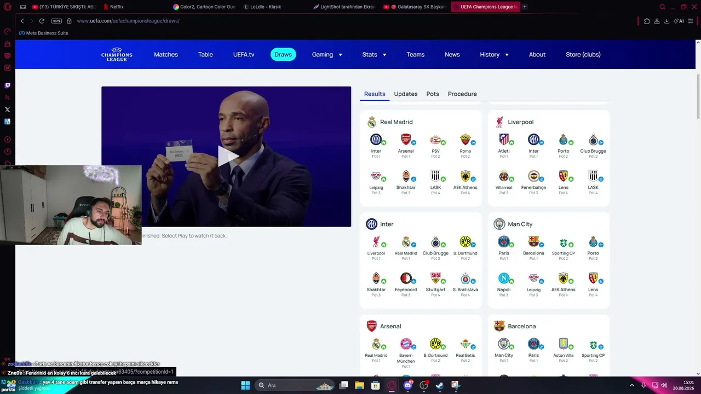Select the Updates tab
The width and height of the screenshot is (701, 394).
coord(406,94)
